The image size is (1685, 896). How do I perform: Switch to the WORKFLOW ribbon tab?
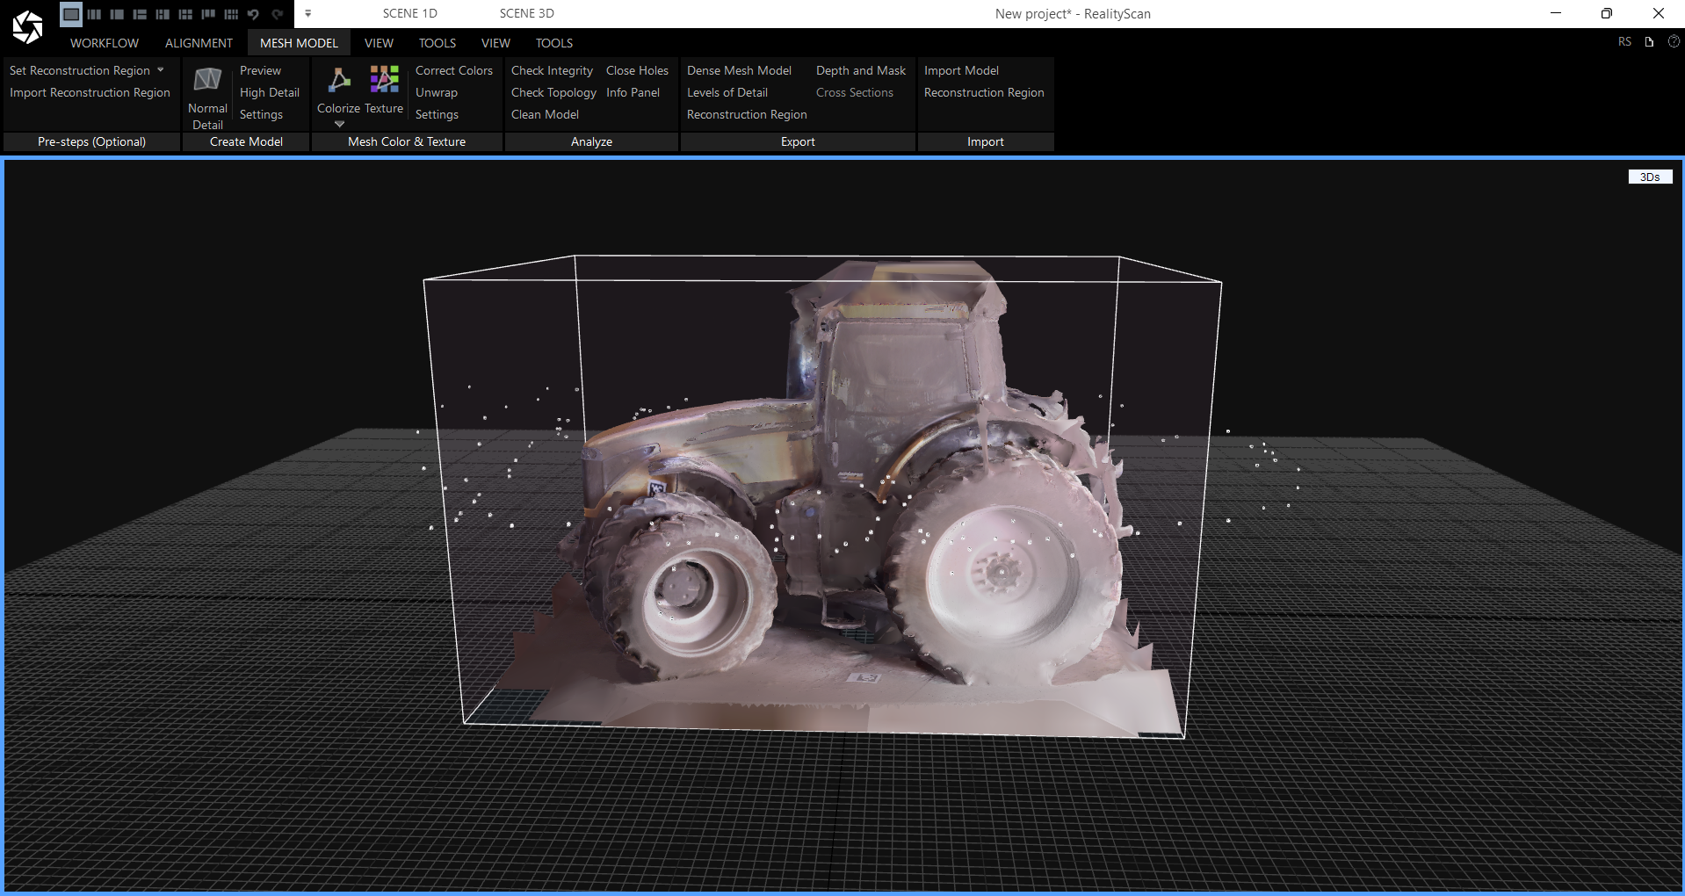105,43
